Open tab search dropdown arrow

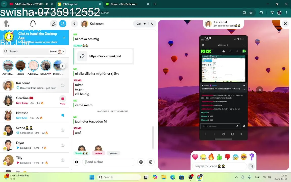click(4, 4)
